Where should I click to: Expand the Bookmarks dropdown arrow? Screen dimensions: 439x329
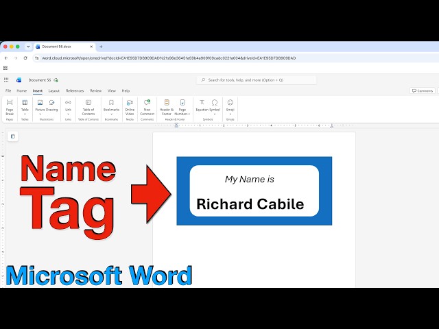111,114
